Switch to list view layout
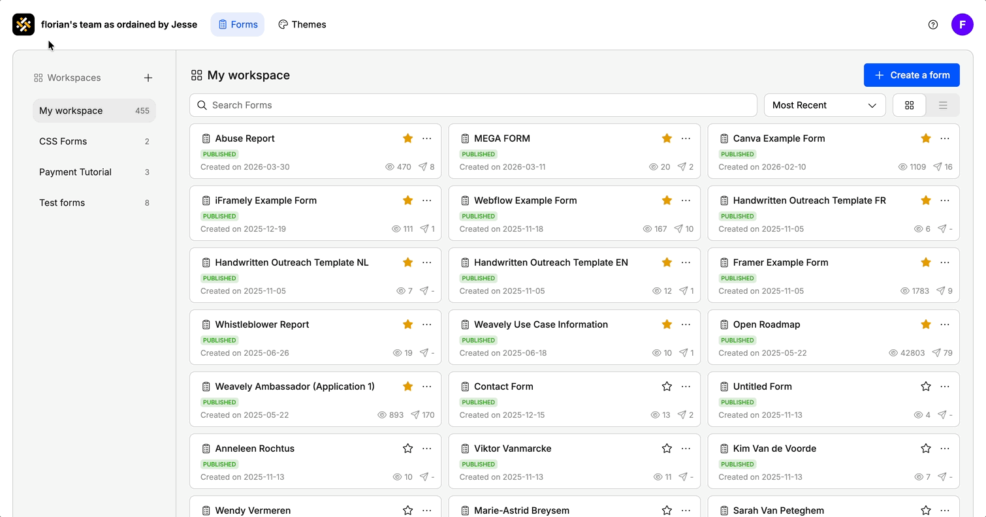Screen dimensions: 986x517 943,105
